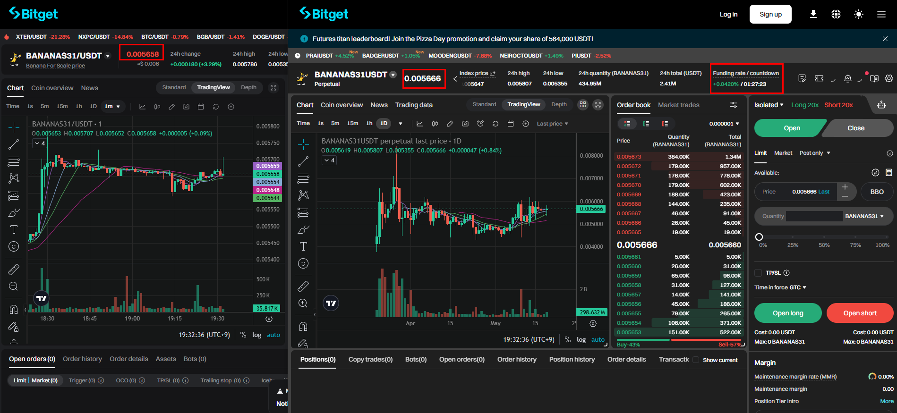Open settings gear in futures header

[x=888, y=78]
